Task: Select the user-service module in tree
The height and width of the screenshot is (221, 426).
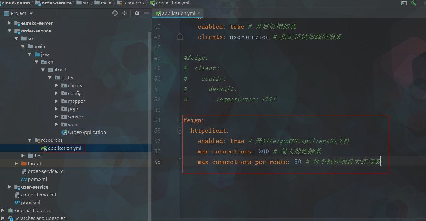Action: [x=35, y=187]
